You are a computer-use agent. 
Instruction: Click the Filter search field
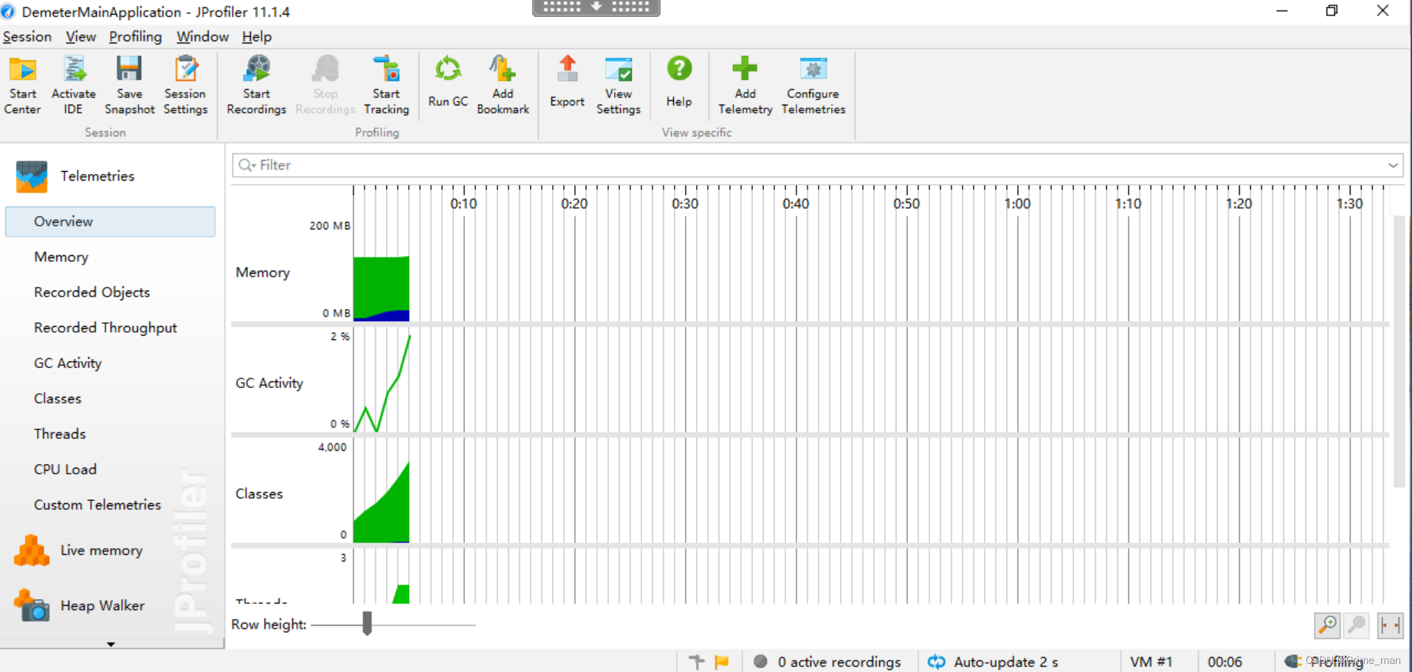point(819,165)
